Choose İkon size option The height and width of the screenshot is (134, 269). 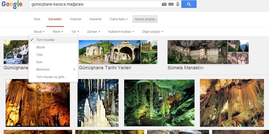[53, 62]
